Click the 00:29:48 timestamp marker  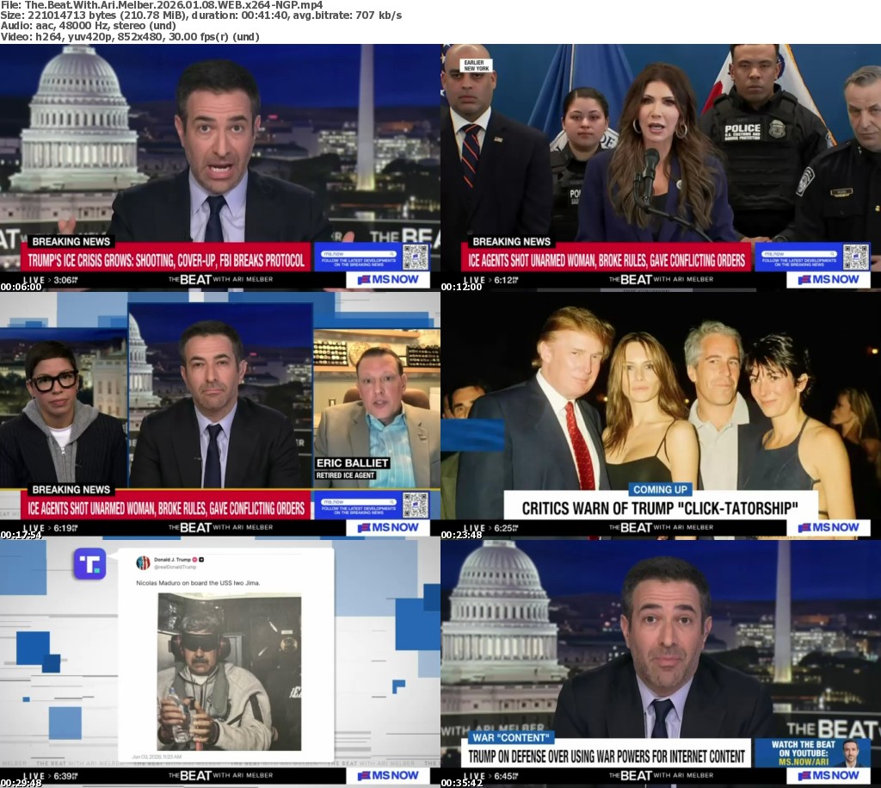(x=21, y=783)
